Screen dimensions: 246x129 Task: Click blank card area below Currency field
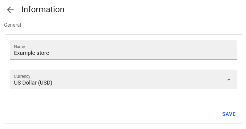click(x=123, y=97)
